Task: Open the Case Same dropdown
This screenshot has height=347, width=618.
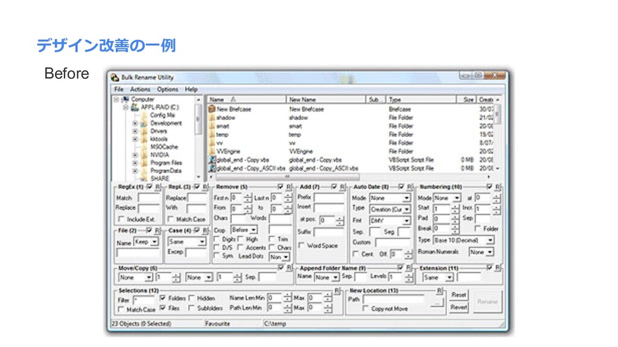Action: [186, 242]
